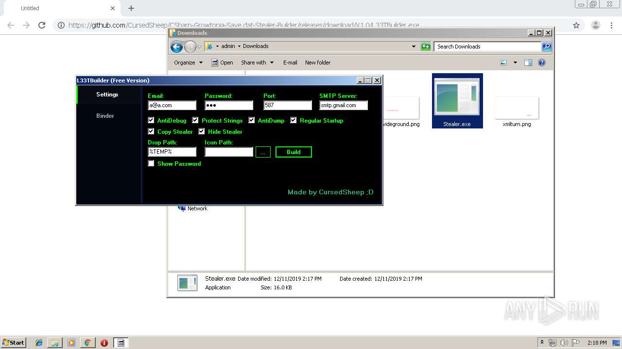Open Explorer help icon
622x349 pixels.
coord(542,63)
